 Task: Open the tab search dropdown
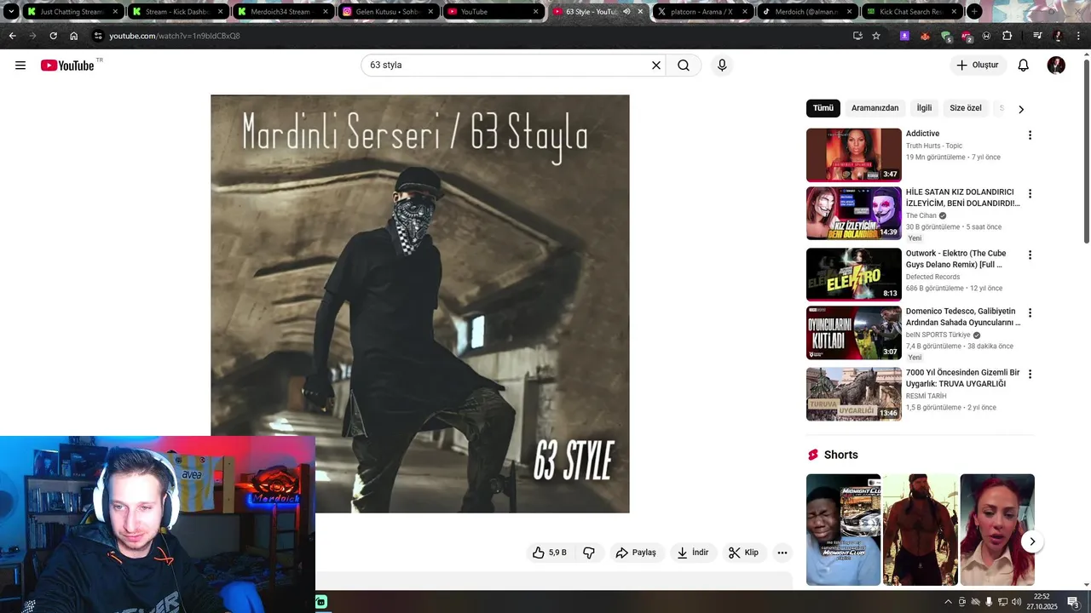[11, 12]
